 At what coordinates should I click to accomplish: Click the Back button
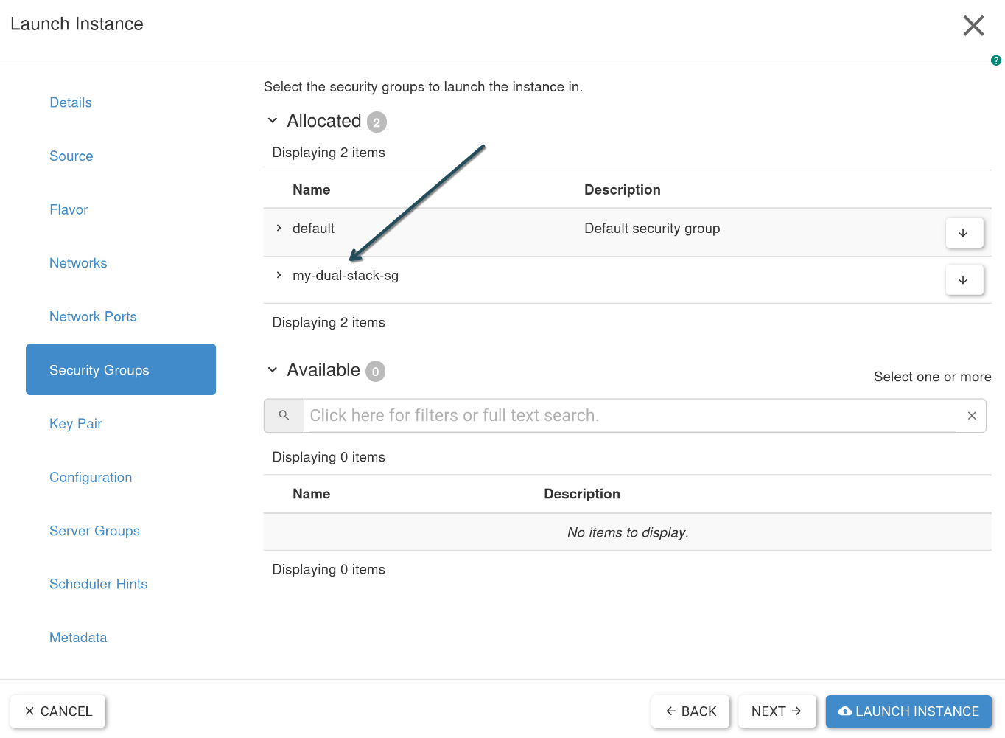690,711
